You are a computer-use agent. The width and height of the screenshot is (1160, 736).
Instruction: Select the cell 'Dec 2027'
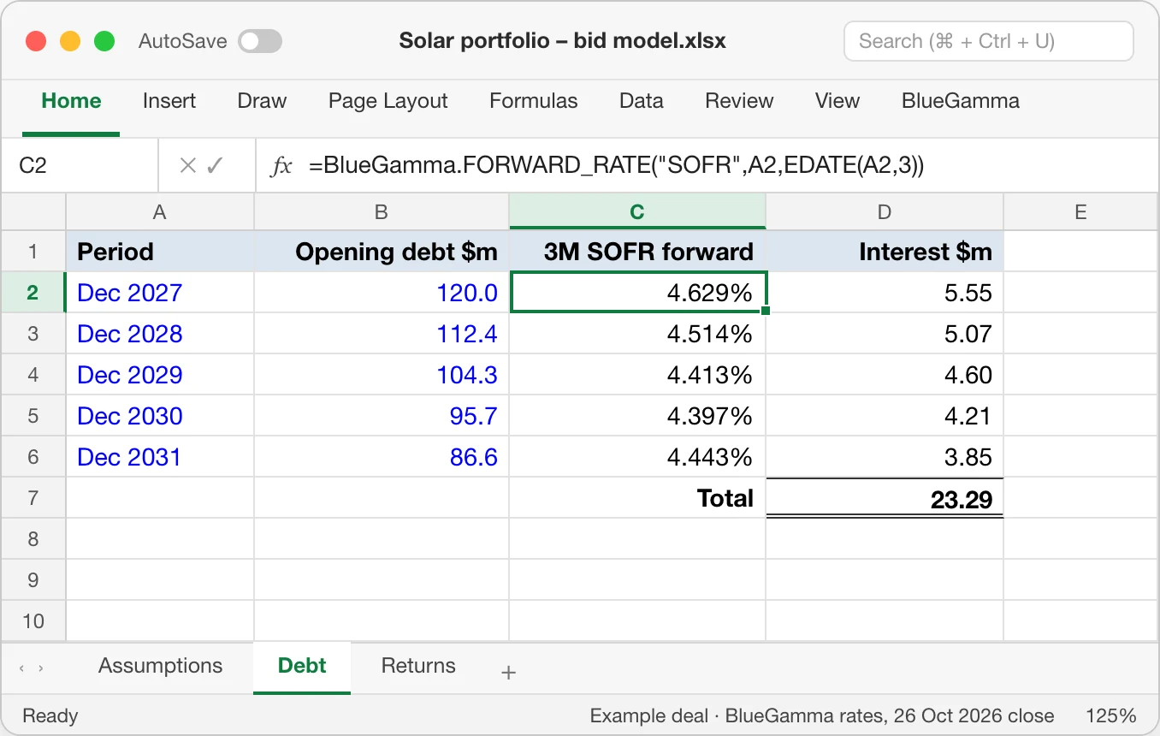[x=160, y=293]
